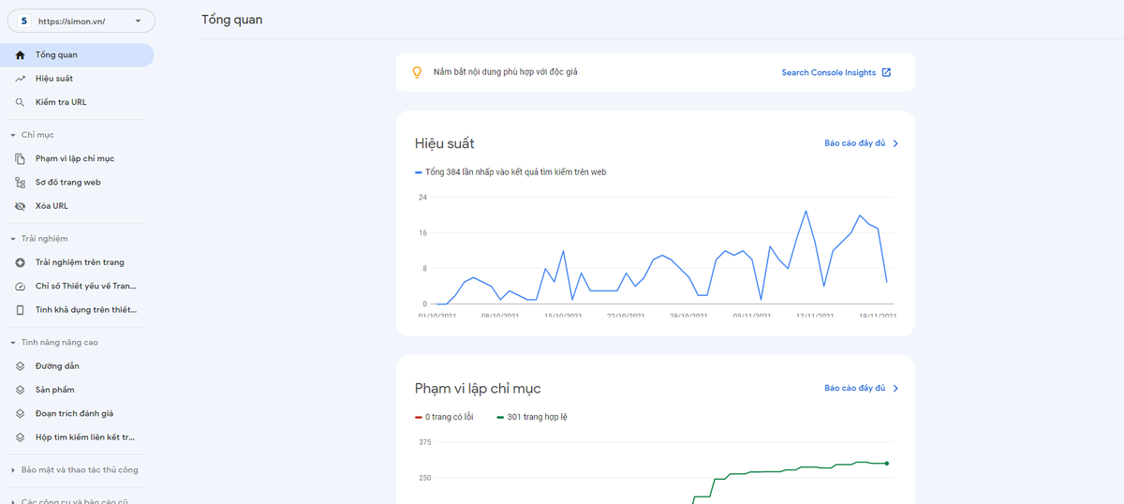Click the Trải nghiệm trên trang plus-circle icon
This screenshot has width=1124, height=504.
pyautogui.click(x=20, y=262)
